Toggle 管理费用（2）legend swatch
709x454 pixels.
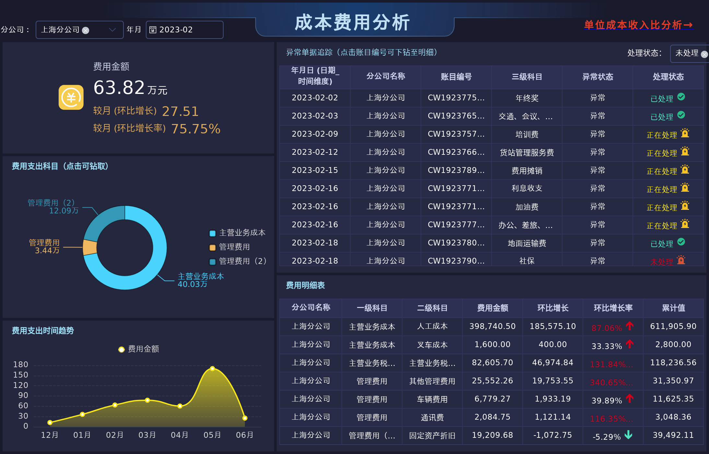point(213,262)
